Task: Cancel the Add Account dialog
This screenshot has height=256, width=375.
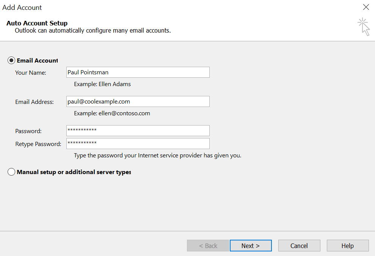Action: (299, 246)
